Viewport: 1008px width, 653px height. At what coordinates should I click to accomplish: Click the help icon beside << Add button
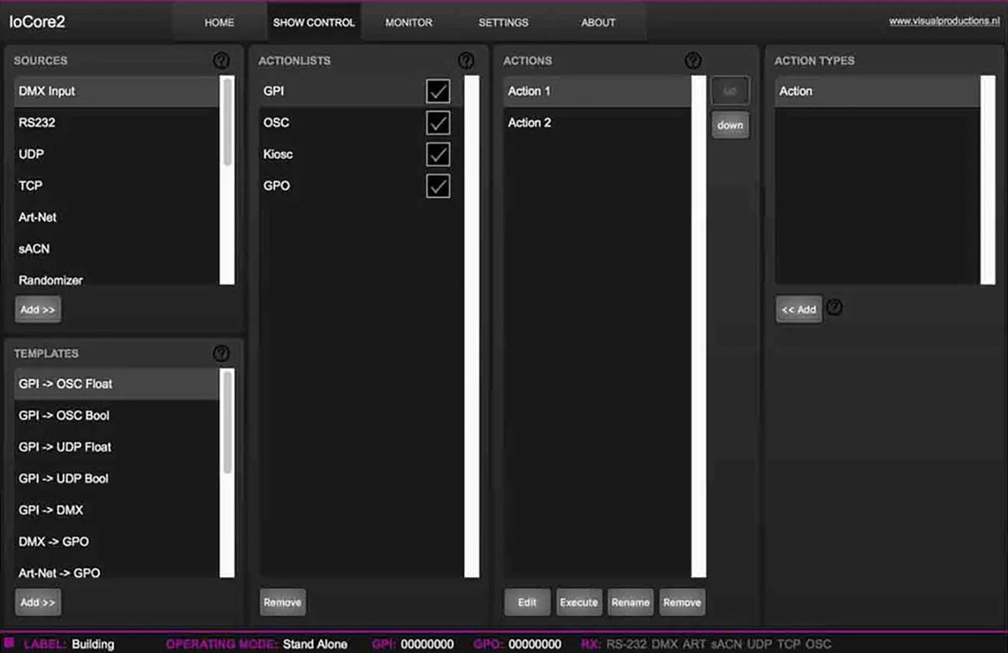pos(834,308)
